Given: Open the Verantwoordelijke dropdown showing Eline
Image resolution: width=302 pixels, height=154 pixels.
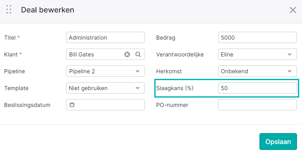Looking at the screenshot, I should click(258, 54).
